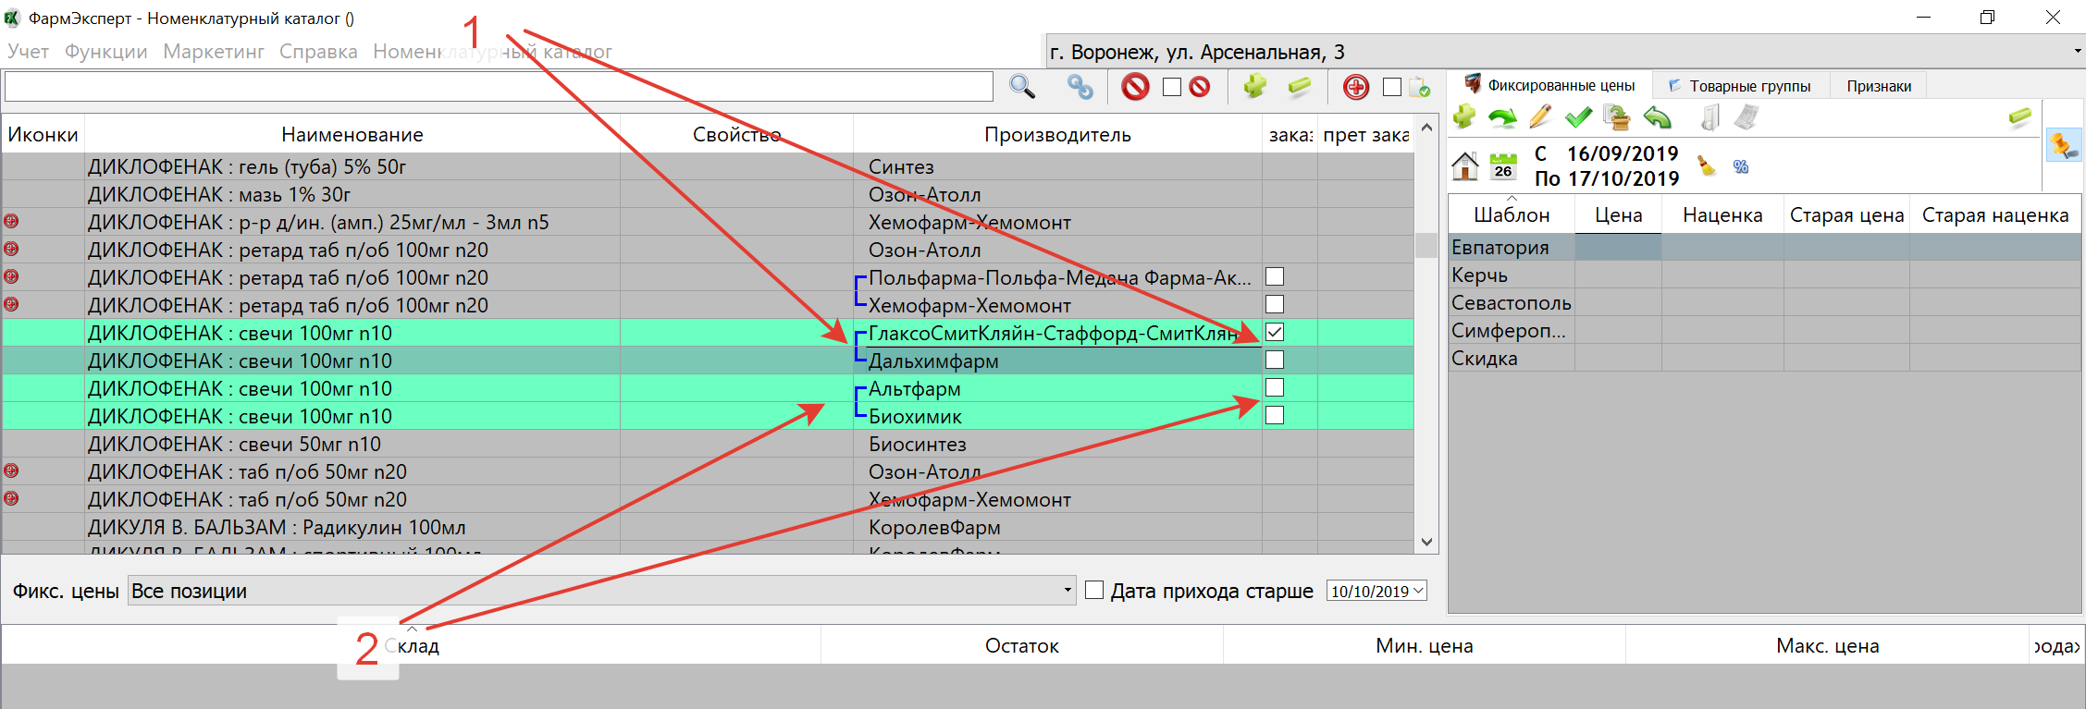Open the 'Фикс. цены' Все позиции dropdown
2086x709 pixels.
[x=1068, y=591]
